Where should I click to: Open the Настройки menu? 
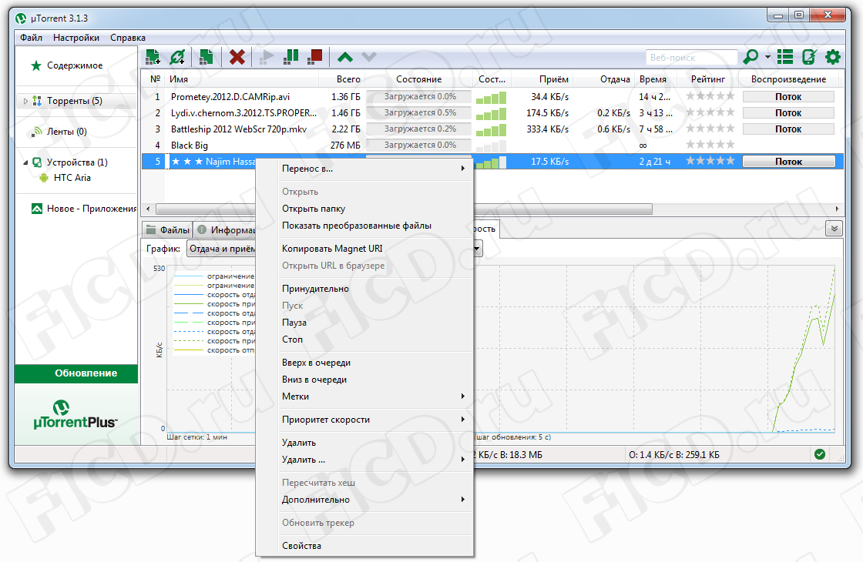click(76, 38)
